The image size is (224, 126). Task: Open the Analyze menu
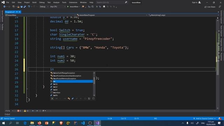[56, 2]
